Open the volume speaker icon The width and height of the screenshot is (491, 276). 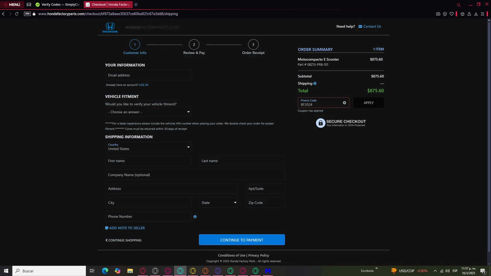click(x=447, y=271)
